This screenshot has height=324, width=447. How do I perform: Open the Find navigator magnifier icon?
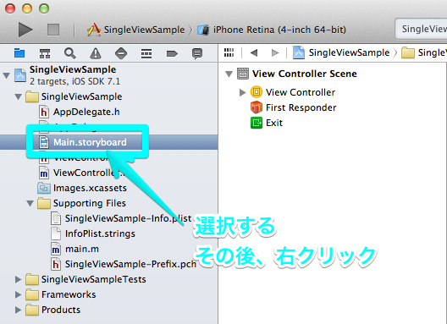pyautogui.click(x=69, y=53)
